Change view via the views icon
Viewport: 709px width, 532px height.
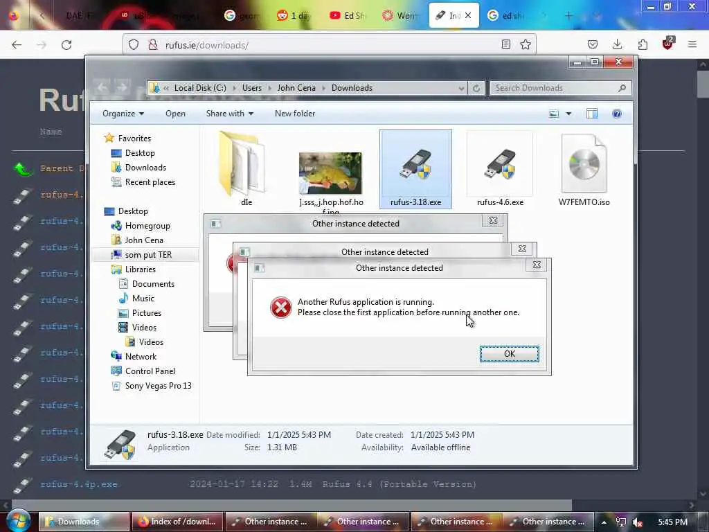point(554,114)
